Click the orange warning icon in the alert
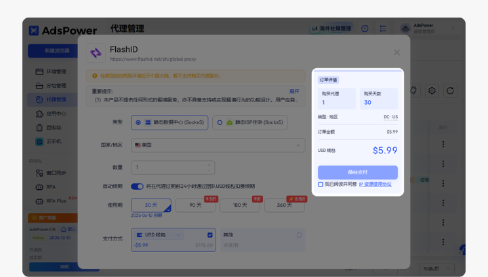Viewport: 488px width, 277px height. tap(95, 76)
